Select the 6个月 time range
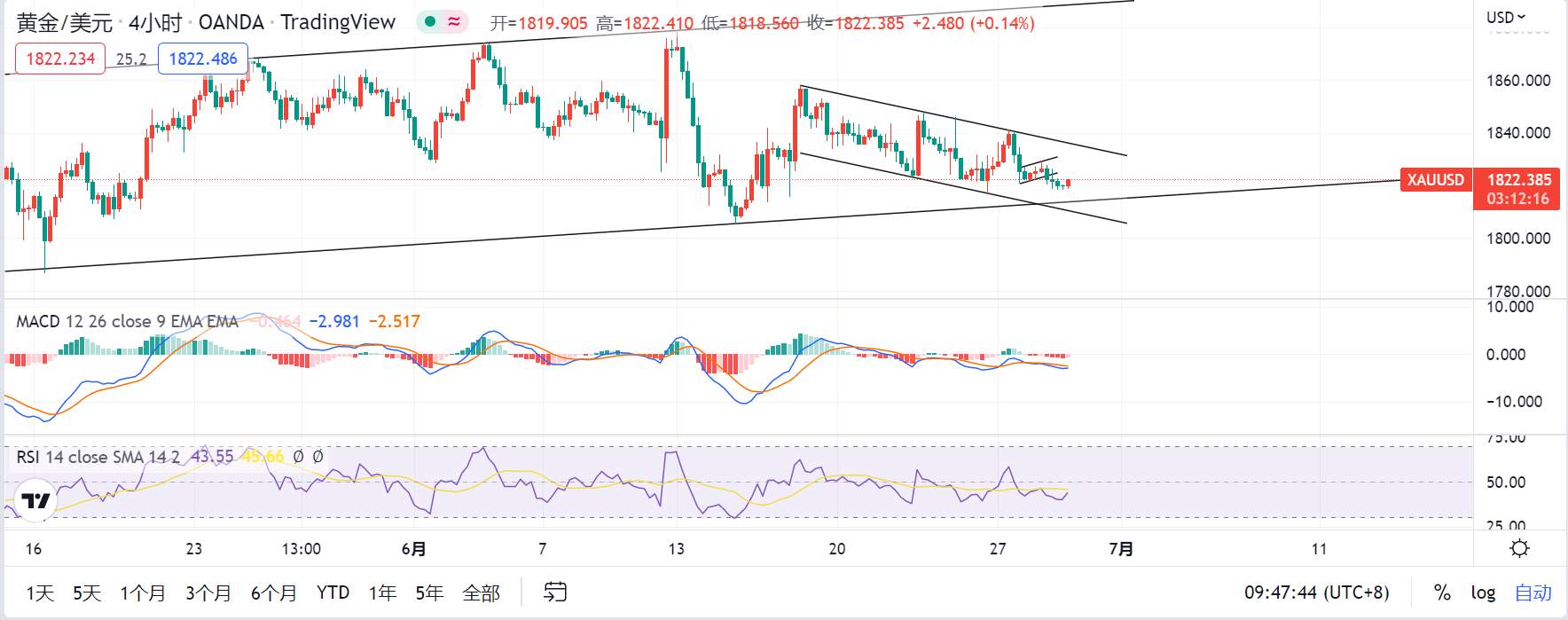 (x=273, y=593)
